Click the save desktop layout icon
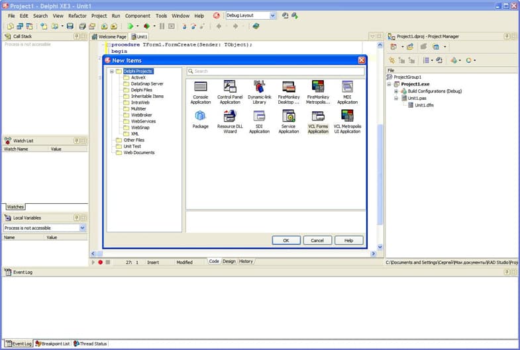 tap(285, 16)
